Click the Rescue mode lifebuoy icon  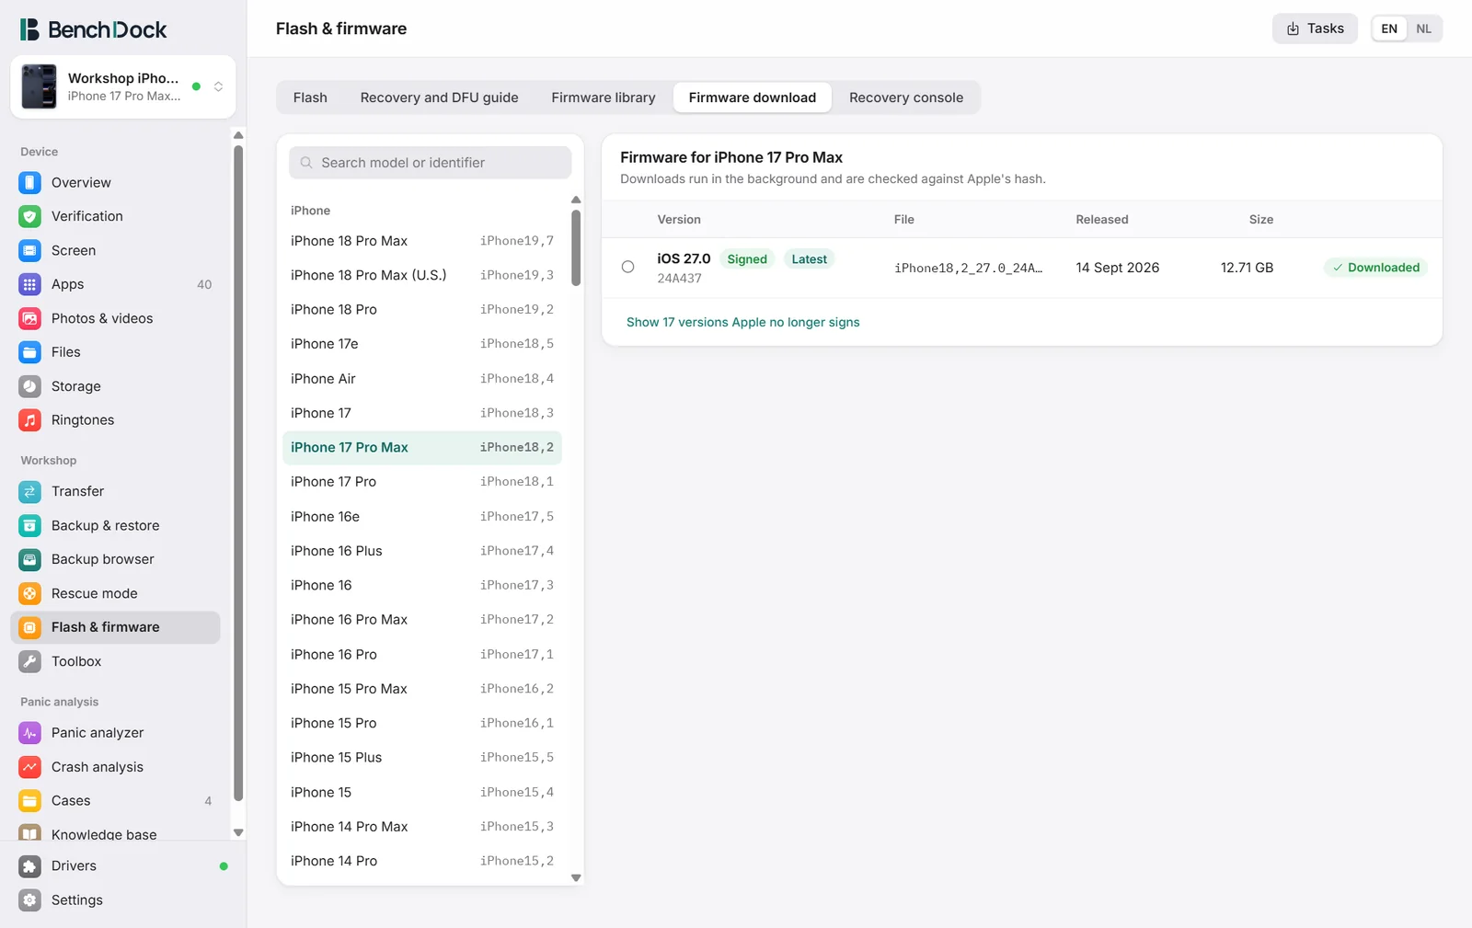coord(30,593)
